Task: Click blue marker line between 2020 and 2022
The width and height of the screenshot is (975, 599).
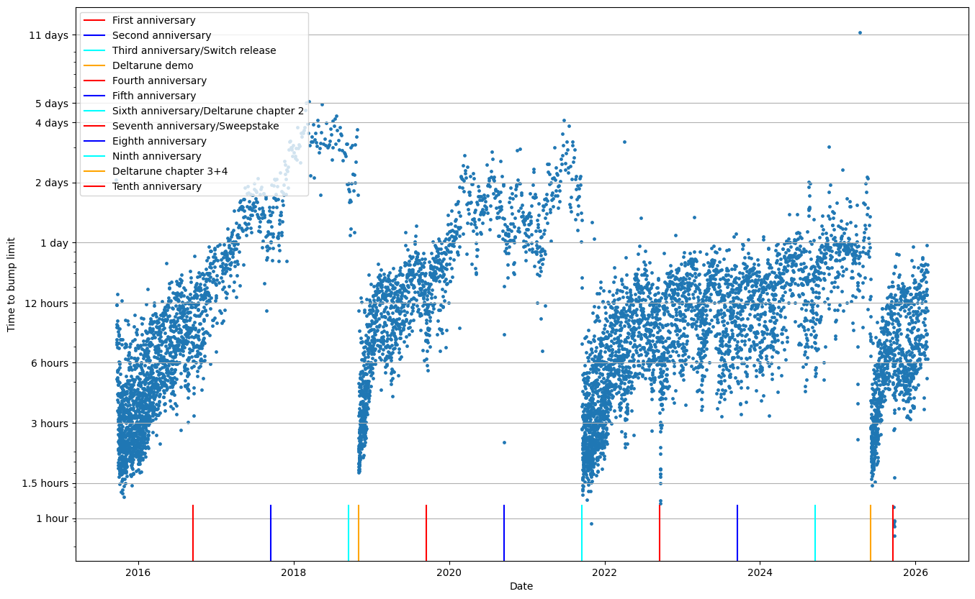Action: pos(504,533)
